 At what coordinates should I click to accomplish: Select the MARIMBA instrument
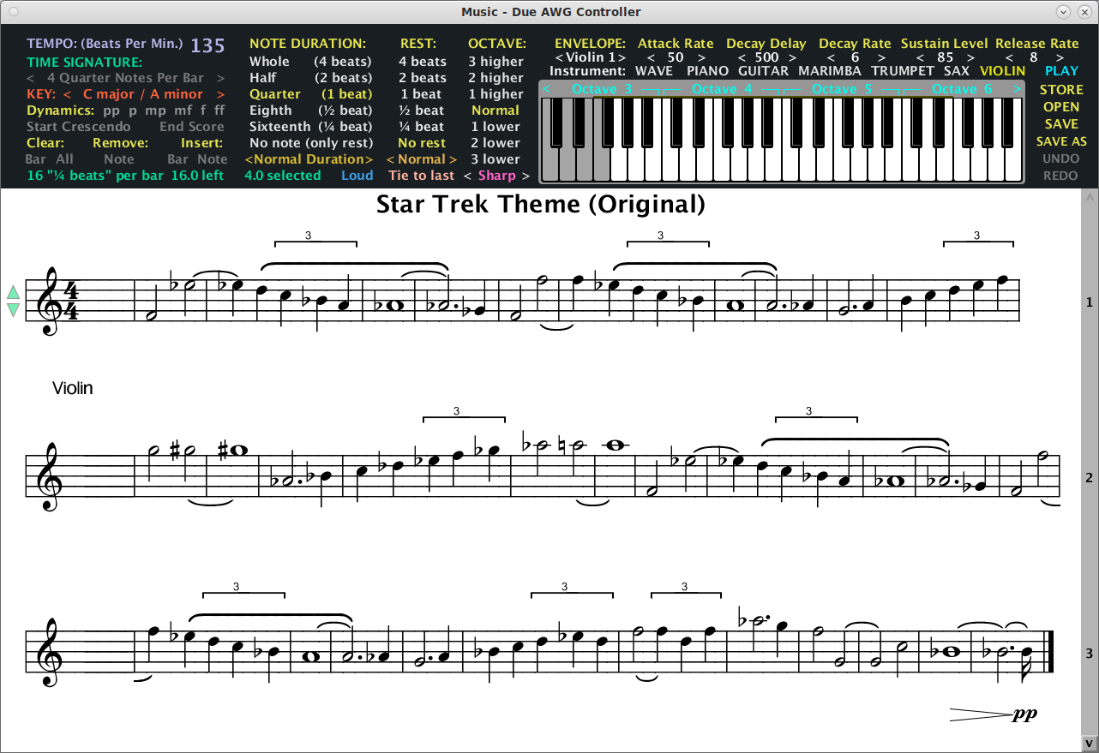click(830, 71)
